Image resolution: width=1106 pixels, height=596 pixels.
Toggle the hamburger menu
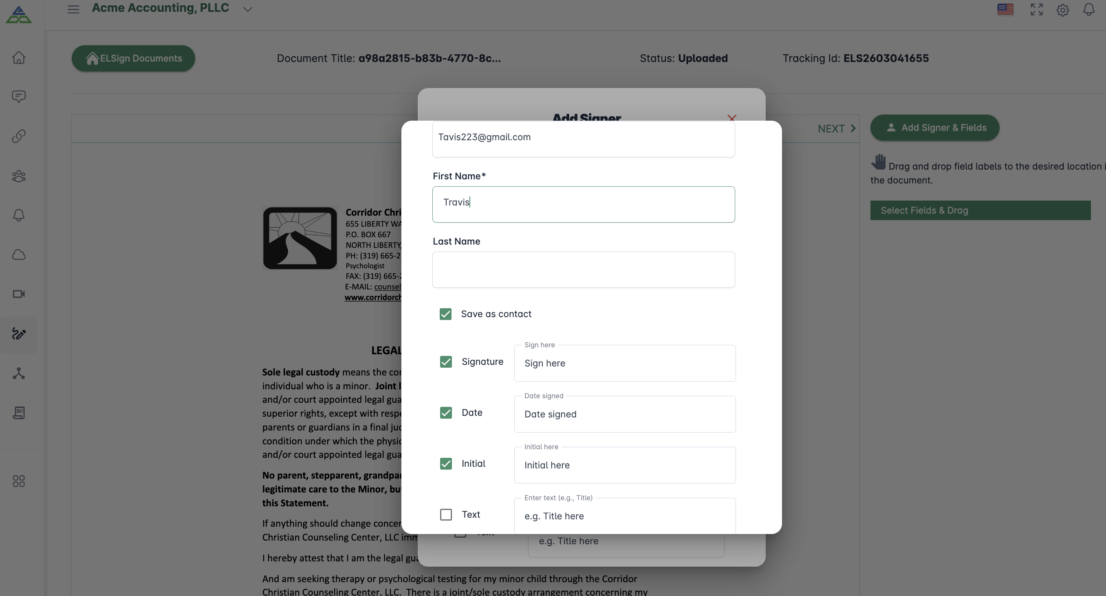click(73, 9)
